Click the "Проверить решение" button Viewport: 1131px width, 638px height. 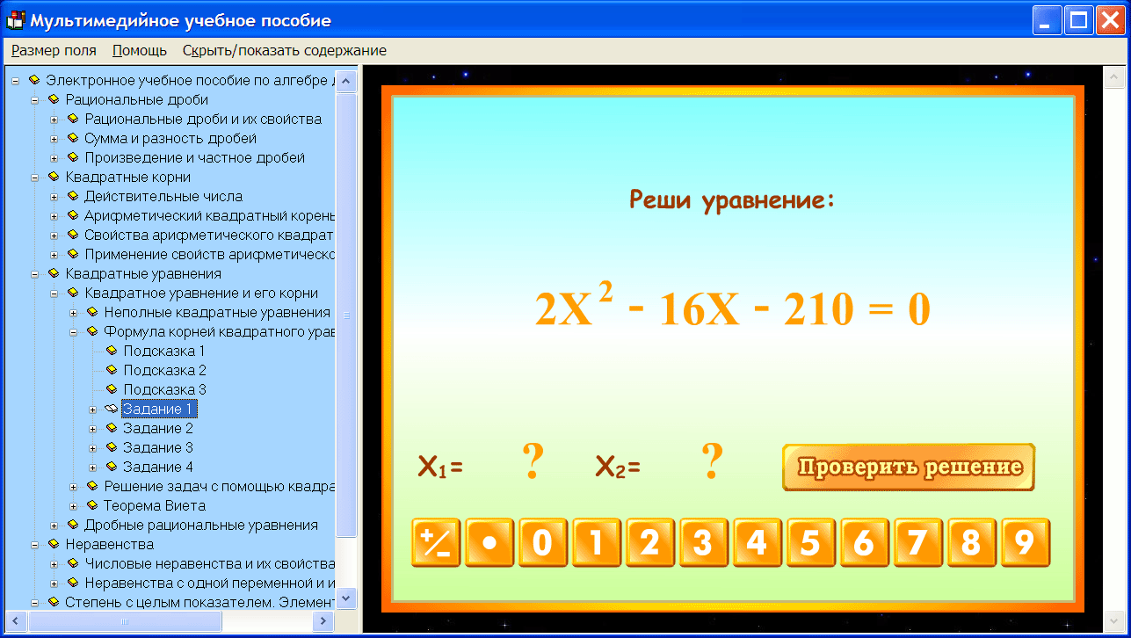coord(908,468)
